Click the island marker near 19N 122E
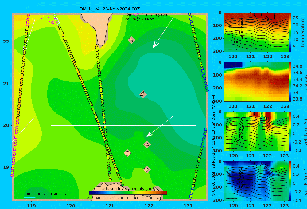 pyautogui.click(x=147, y=169)
